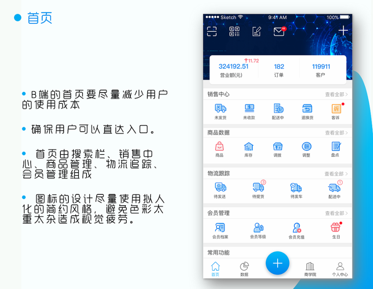
Task: Open 库存 inventory icon
Action: coord(249,147)
